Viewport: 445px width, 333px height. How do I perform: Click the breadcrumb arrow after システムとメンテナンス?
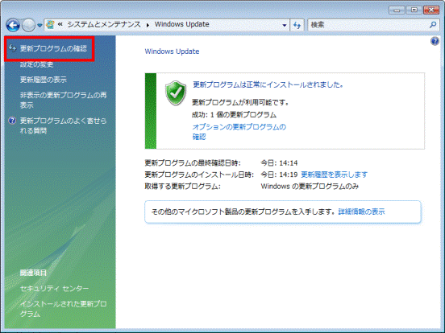pos(148,25)
